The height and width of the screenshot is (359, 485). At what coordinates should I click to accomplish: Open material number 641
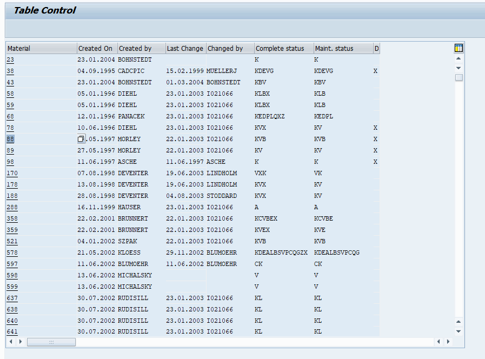pos(12,331)
